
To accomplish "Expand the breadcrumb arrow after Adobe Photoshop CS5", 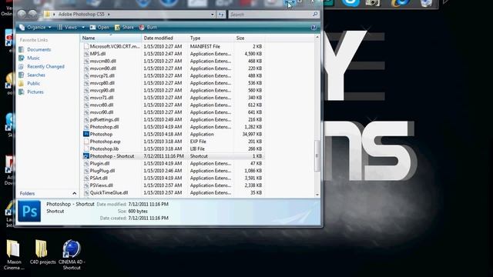I will (109, 15).
